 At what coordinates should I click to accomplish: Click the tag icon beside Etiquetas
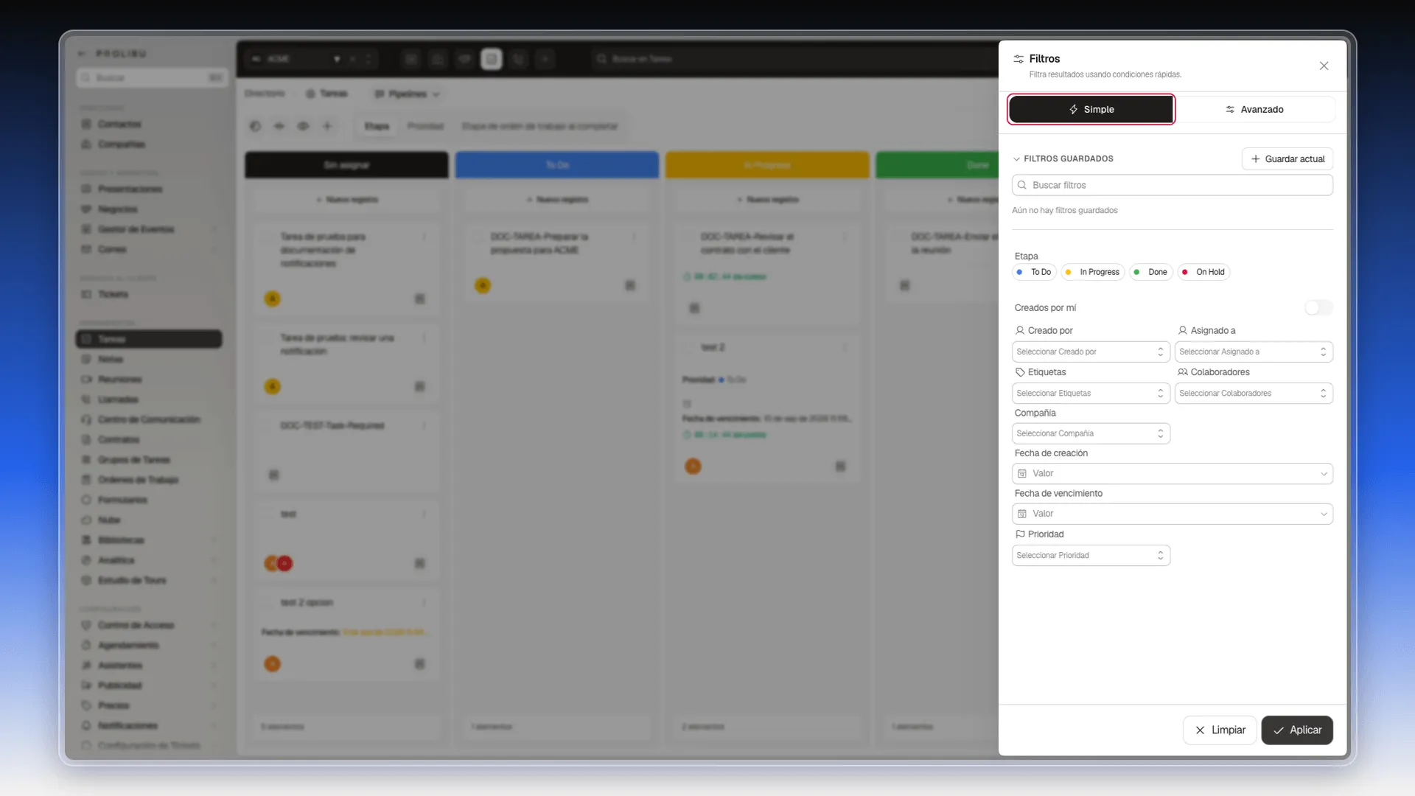click(1020, 372)
